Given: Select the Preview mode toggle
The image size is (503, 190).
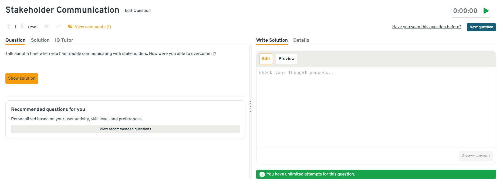Looking at the screenshot, I should click(286, 59).
